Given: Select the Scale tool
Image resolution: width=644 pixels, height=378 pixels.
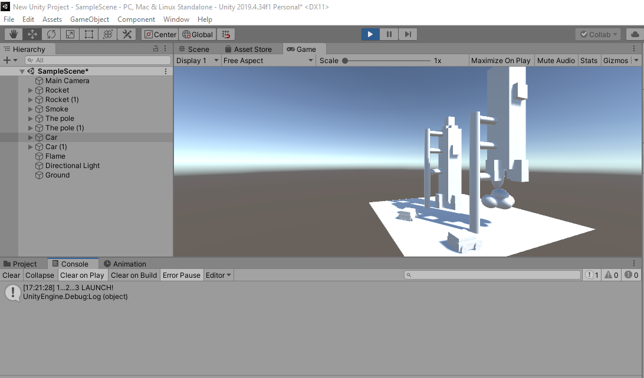Looking at the screenshot, I should [70, 34].
